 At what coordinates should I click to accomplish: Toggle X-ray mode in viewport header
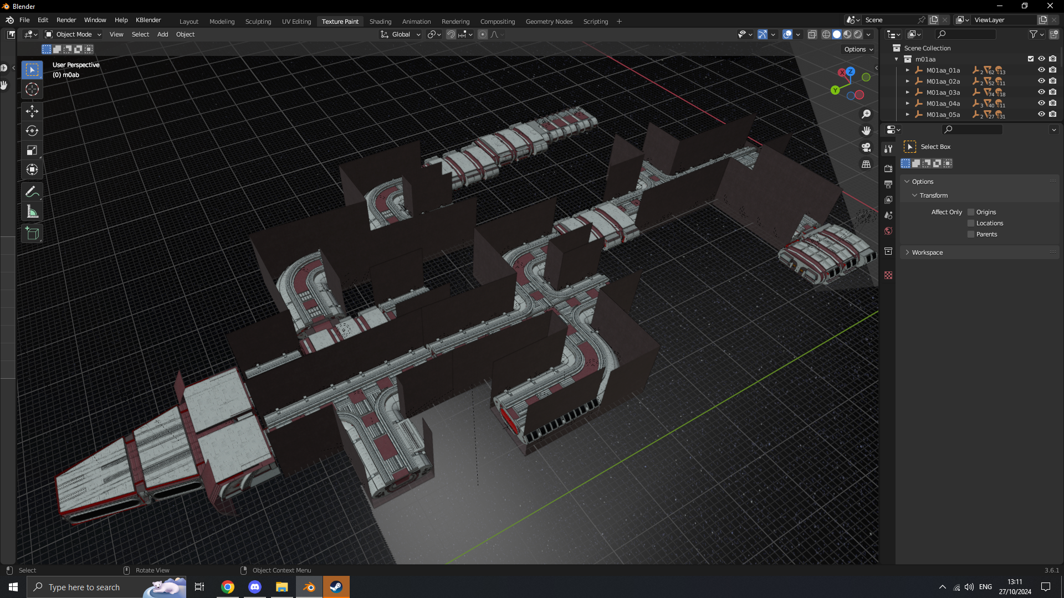(x=812, y=34)
